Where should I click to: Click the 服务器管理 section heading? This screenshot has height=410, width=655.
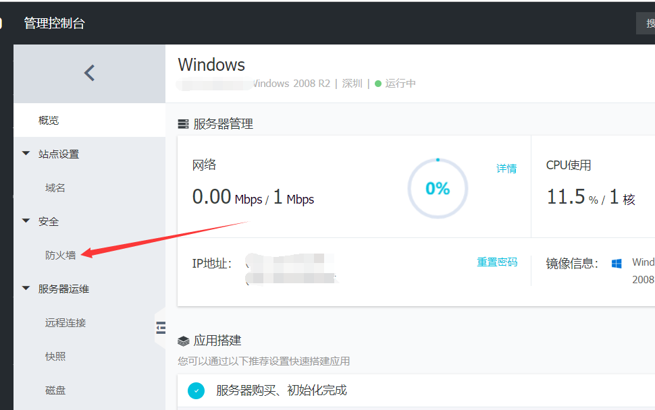coord(223,124)
